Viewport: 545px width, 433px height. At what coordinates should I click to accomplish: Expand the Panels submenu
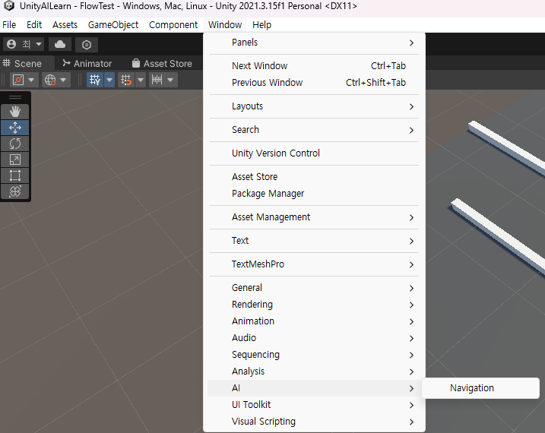point(314,43)
